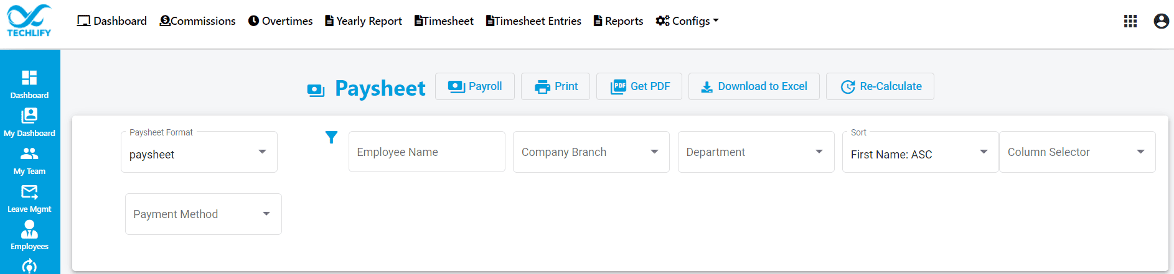Go to My Team in sidebar
This screenshot has width=1174, height=274.
tap(29, 161)
